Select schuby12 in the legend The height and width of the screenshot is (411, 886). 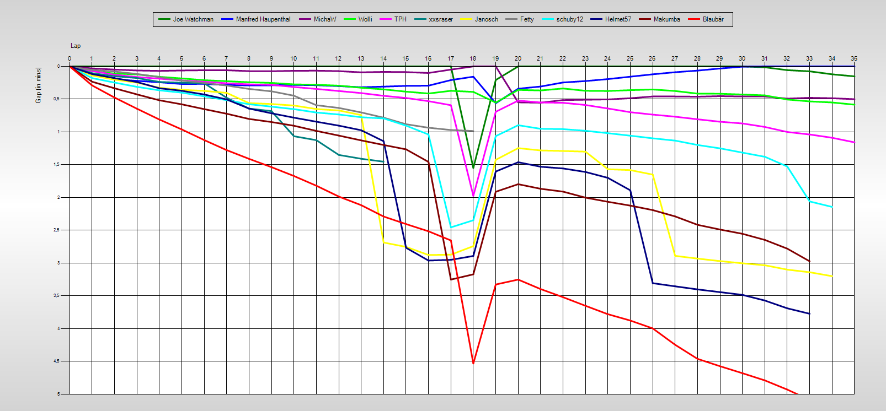coord(563,19)
